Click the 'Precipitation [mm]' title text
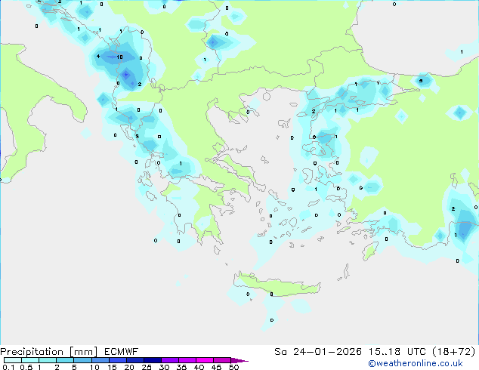The image size is (479, 370). click(49, 352)
